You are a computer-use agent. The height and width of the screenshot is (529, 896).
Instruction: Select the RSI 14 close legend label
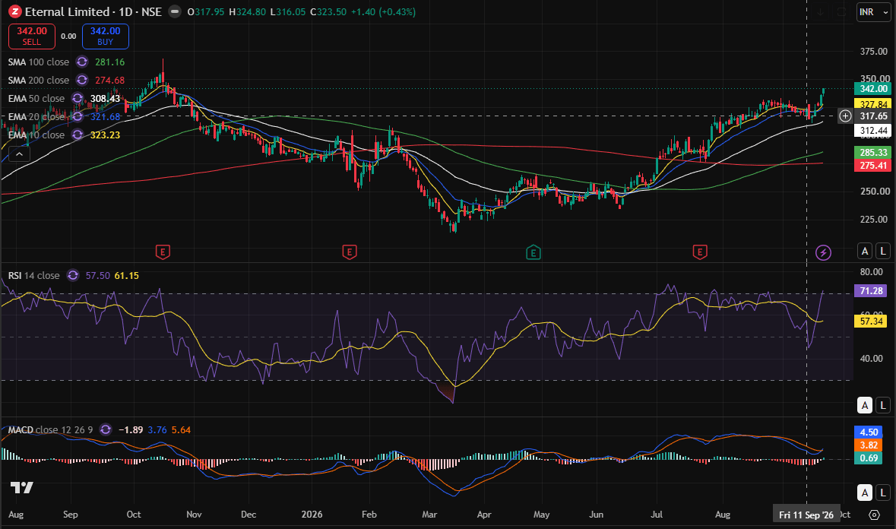[33, 275]
